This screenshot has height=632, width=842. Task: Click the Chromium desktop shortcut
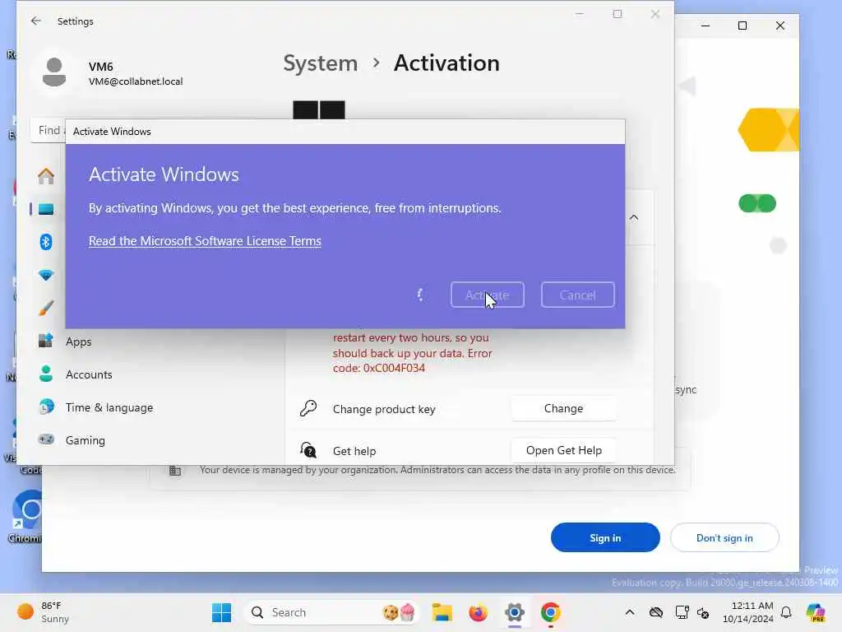point(26,517)
